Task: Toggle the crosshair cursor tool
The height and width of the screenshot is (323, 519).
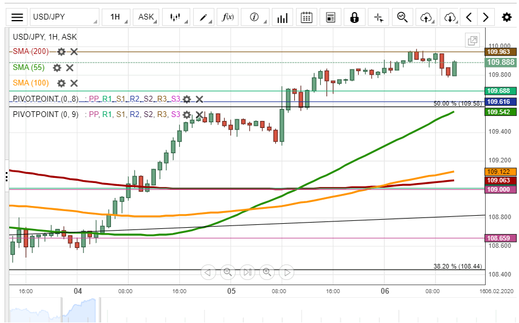Action: tap(378, 17)
